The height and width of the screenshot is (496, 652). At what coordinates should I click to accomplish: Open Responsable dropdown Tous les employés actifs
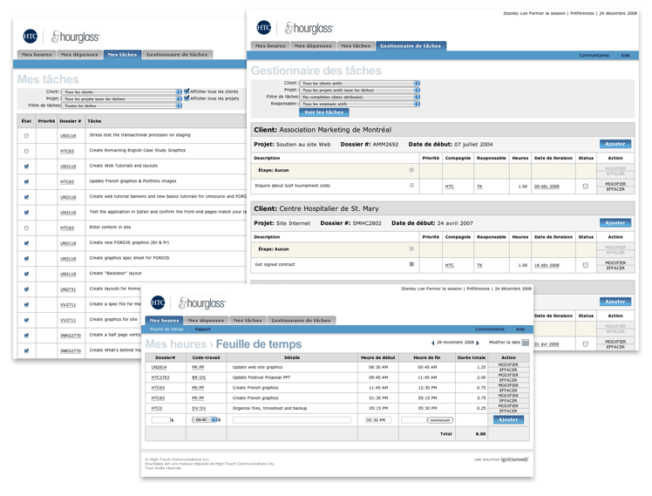(359, 104)
